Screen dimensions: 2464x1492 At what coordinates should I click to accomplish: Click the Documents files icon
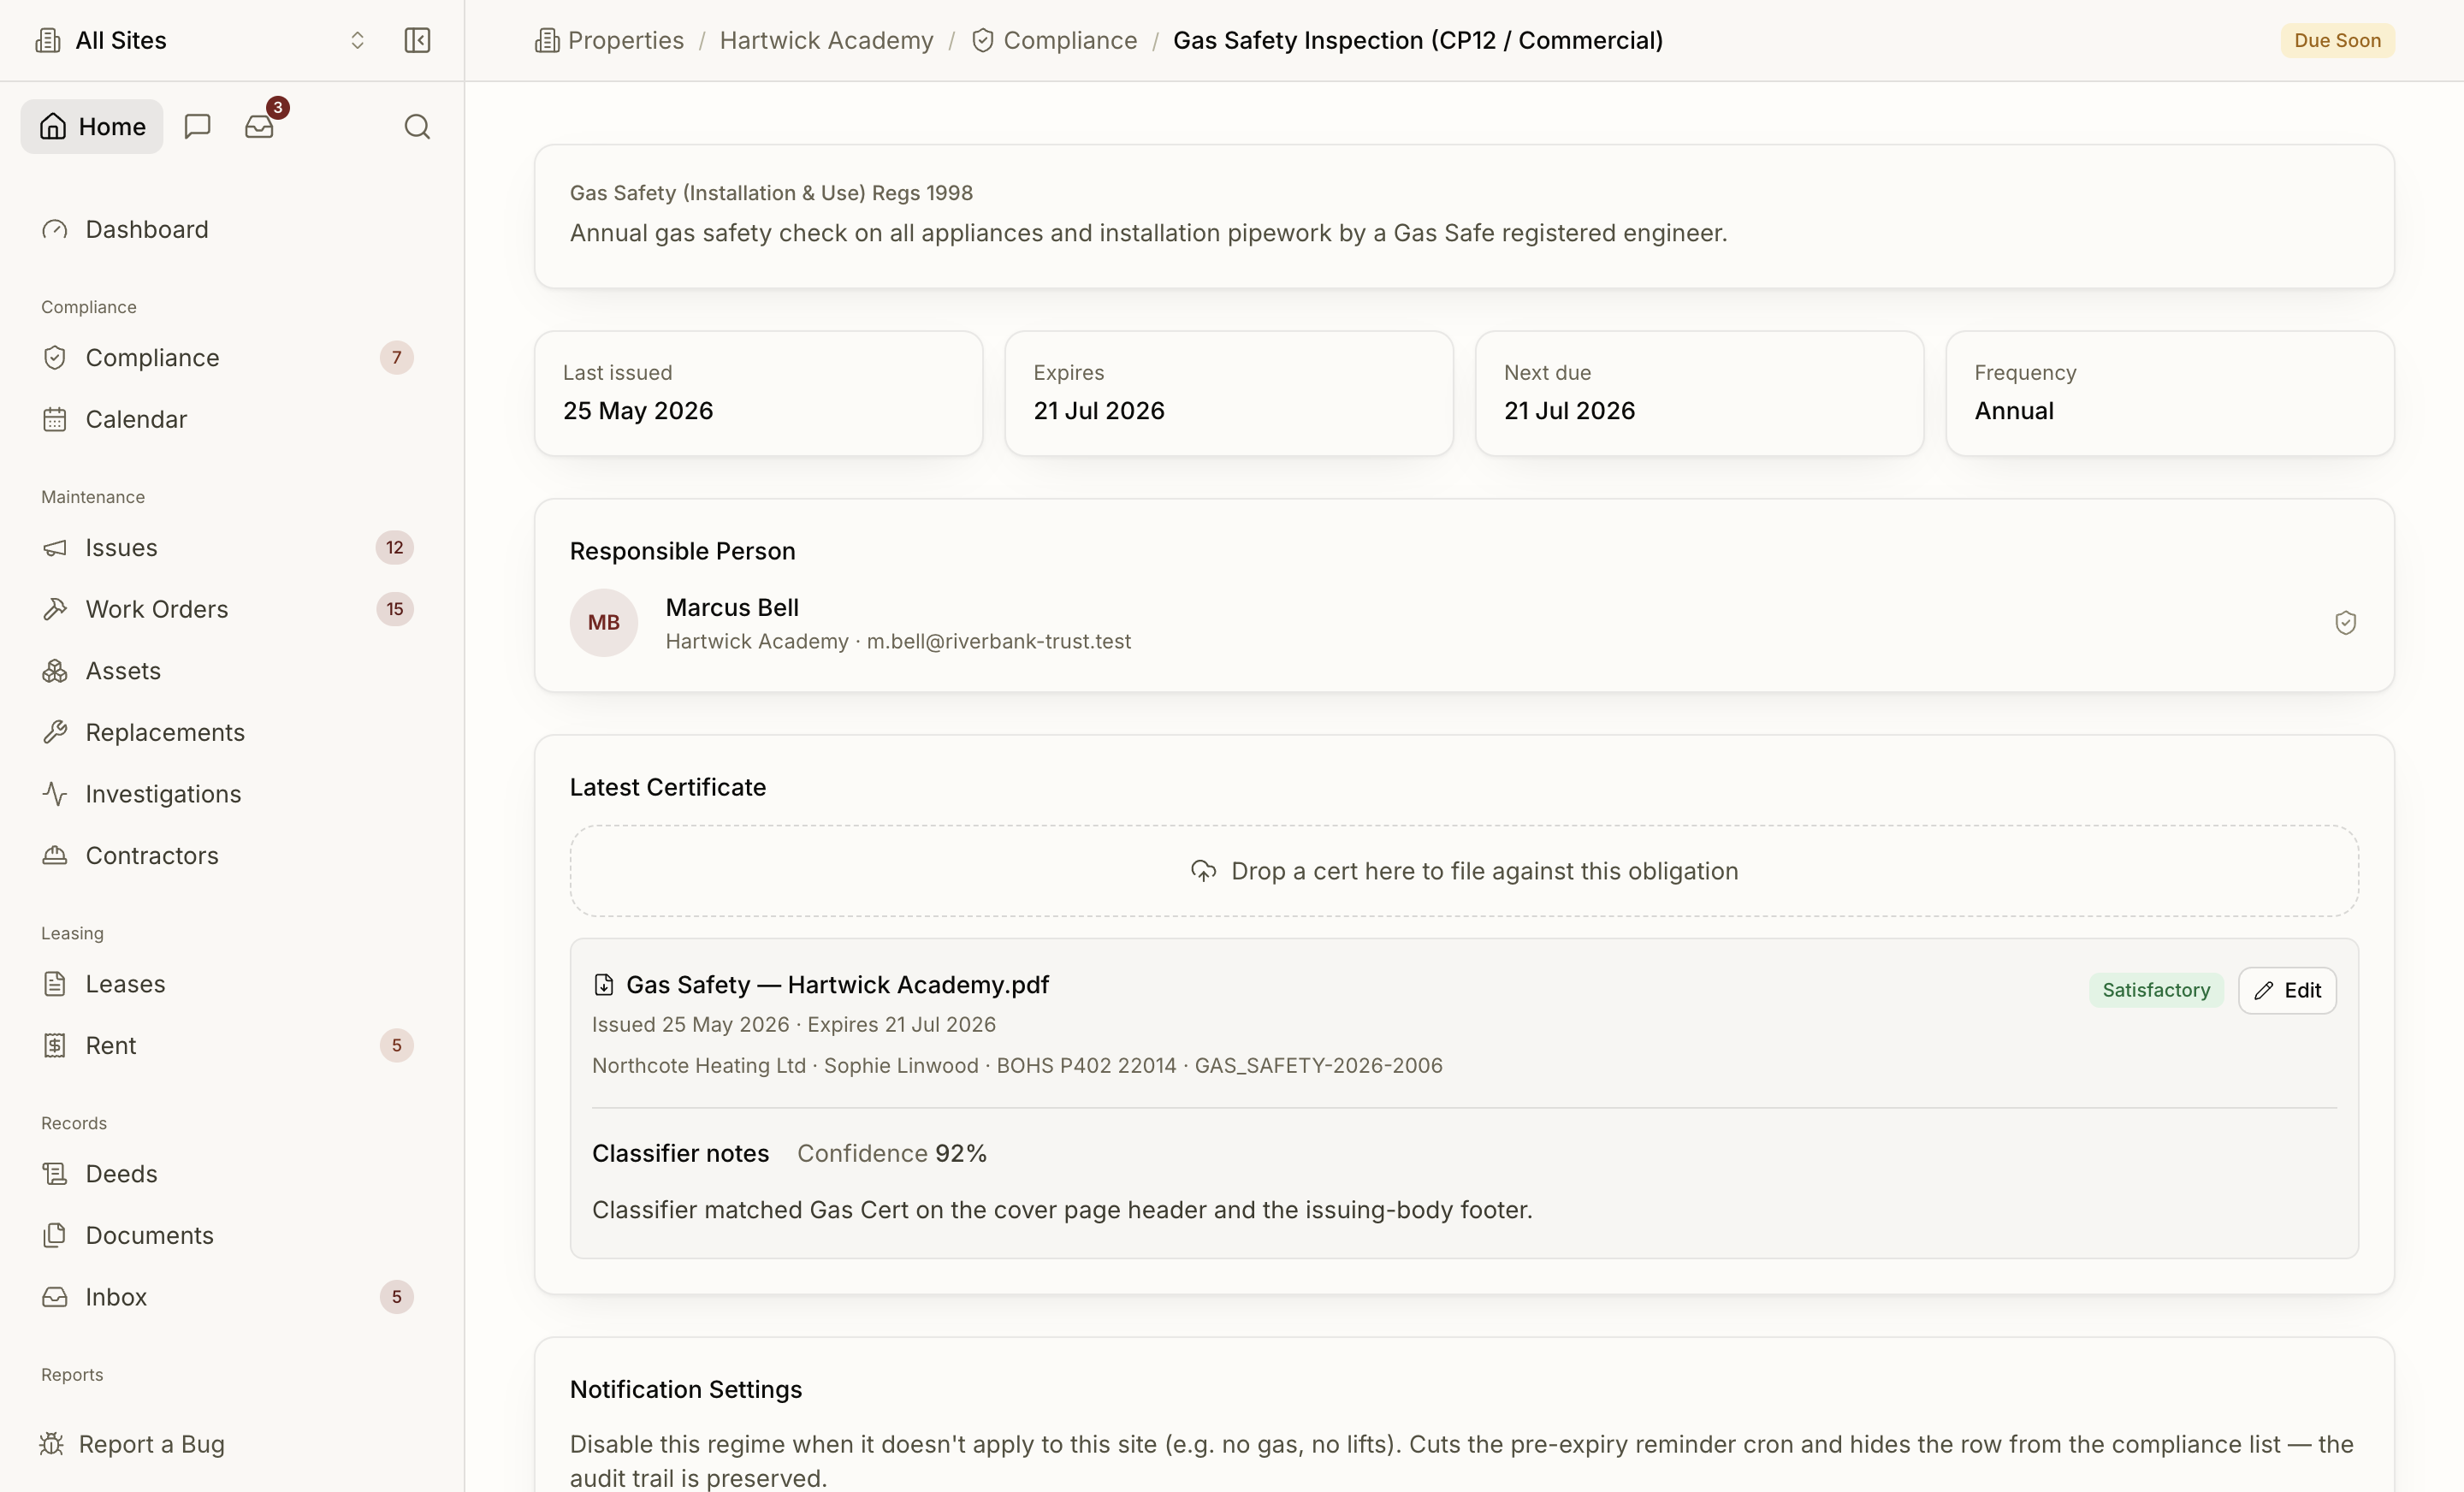pyautogui.click(x=55, y=1235)
